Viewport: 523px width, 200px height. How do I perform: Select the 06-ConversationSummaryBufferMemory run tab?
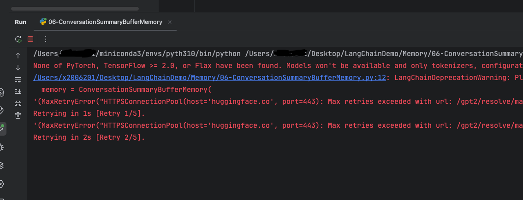tap(106, 22)
